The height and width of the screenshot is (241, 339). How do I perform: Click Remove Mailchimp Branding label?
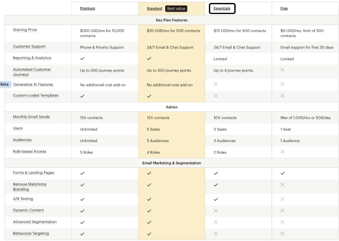coord(30,186)
